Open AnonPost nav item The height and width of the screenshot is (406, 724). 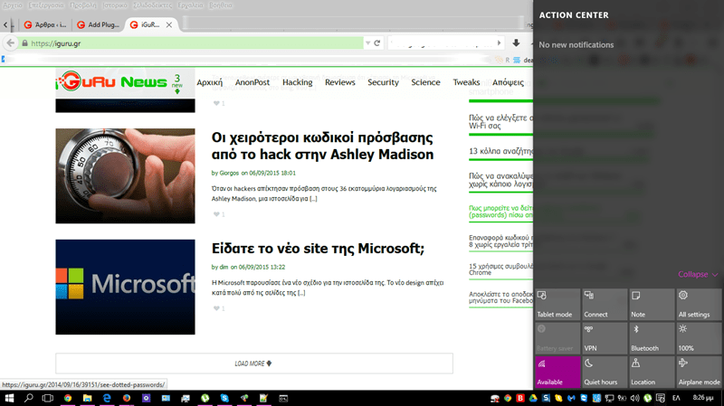point(252,82)
